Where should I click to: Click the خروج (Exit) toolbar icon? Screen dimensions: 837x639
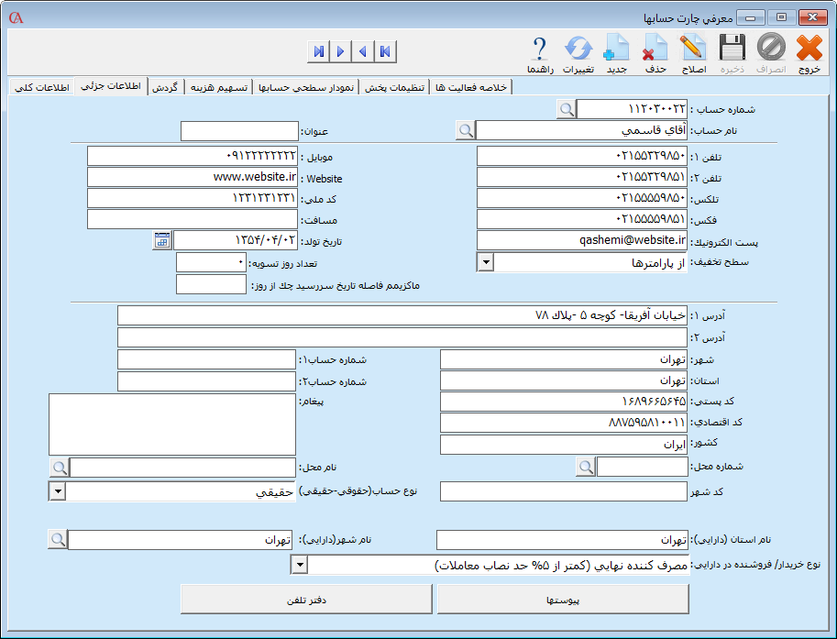pos(809,51)
